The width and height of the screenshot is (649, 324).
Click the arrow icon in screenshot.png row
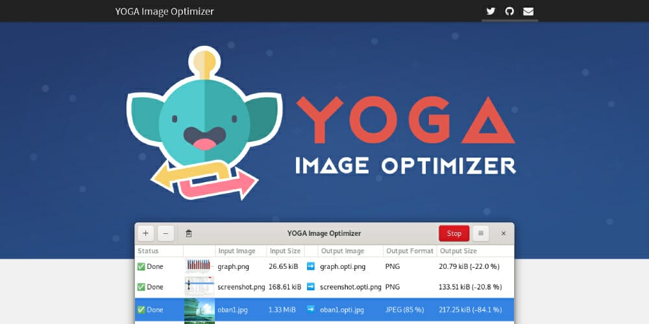311,287
